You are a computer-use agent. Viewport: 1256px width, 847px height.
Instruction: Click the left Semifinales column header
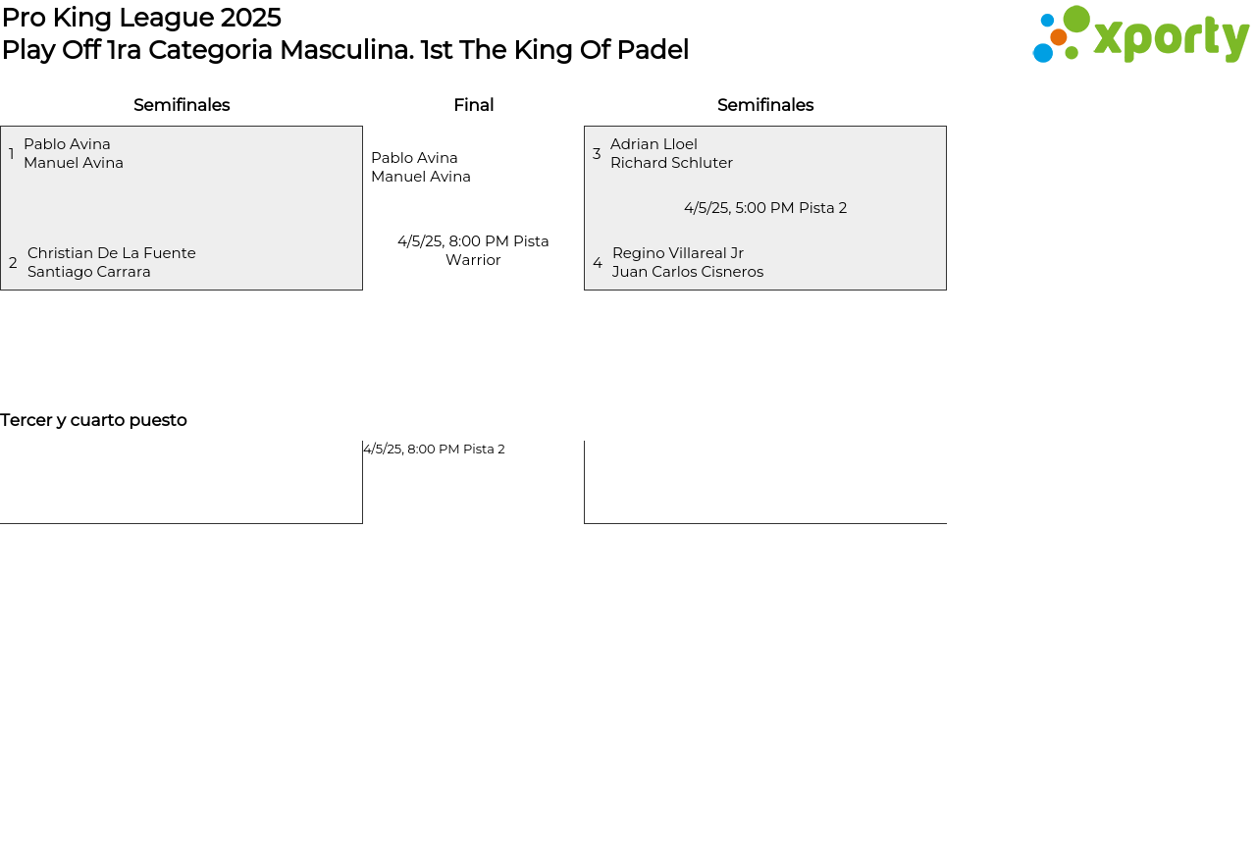tap(182, 105)
